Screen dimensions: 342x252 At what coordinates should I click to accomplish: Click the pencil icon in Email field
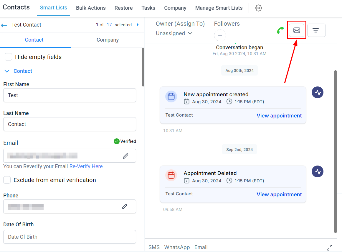point(125,156)
